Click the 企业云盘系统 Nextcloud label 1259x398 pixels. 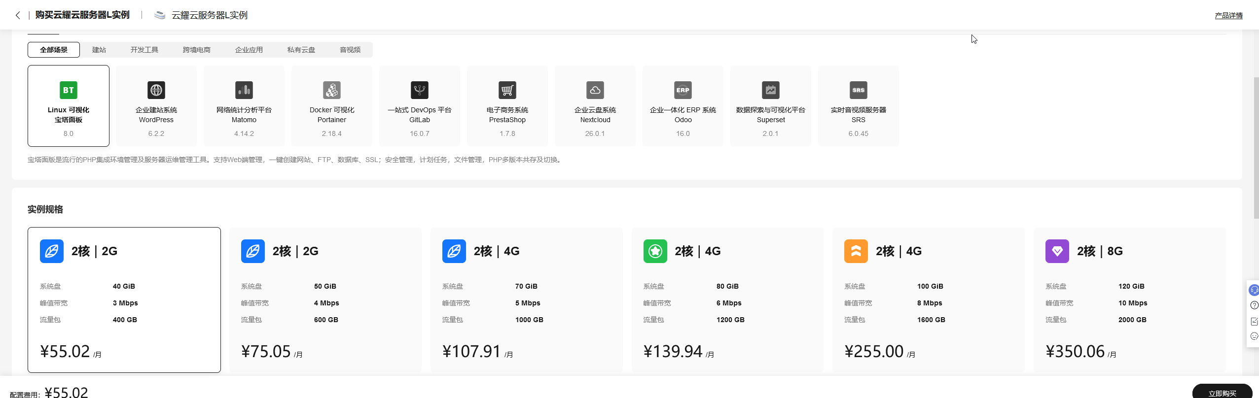595,115
